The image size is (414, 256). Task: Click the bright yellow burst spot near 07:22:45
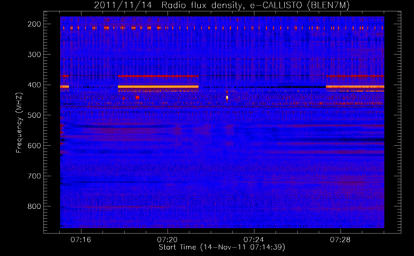[x=227, y=98]
